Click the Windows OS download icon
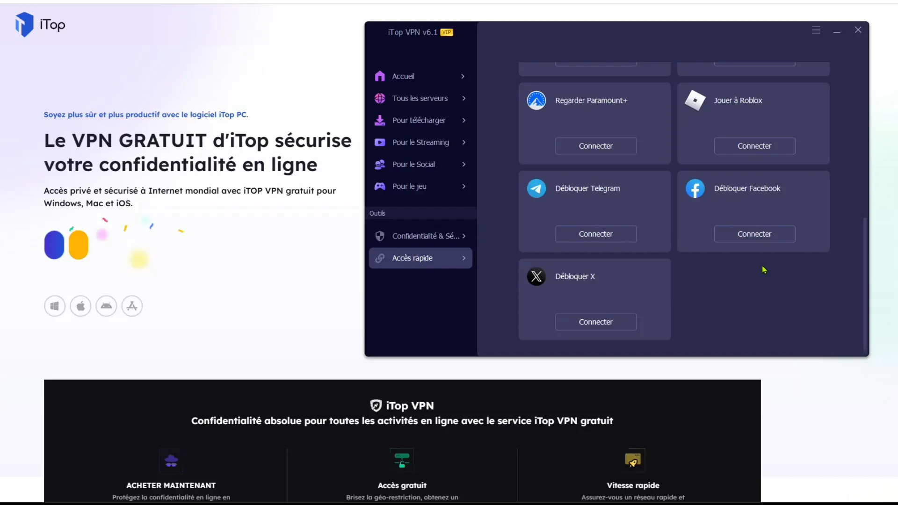The width and height of the screenshot is (898, 505). 54,306
